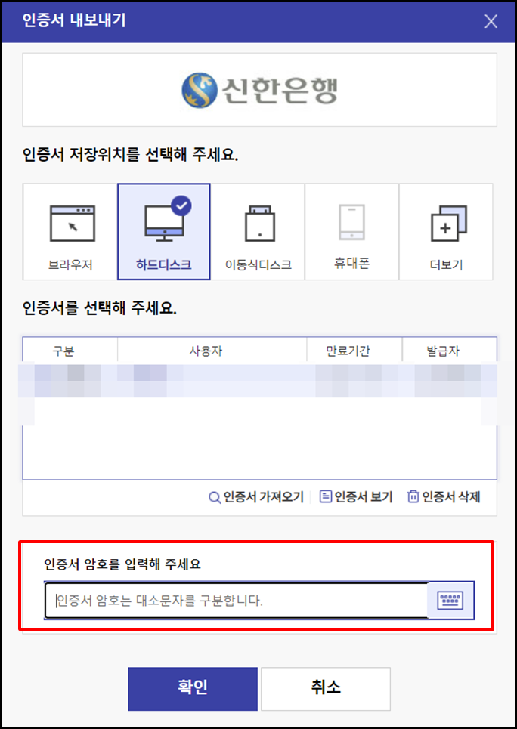Open the 더보기 storage options

(446, 231)
